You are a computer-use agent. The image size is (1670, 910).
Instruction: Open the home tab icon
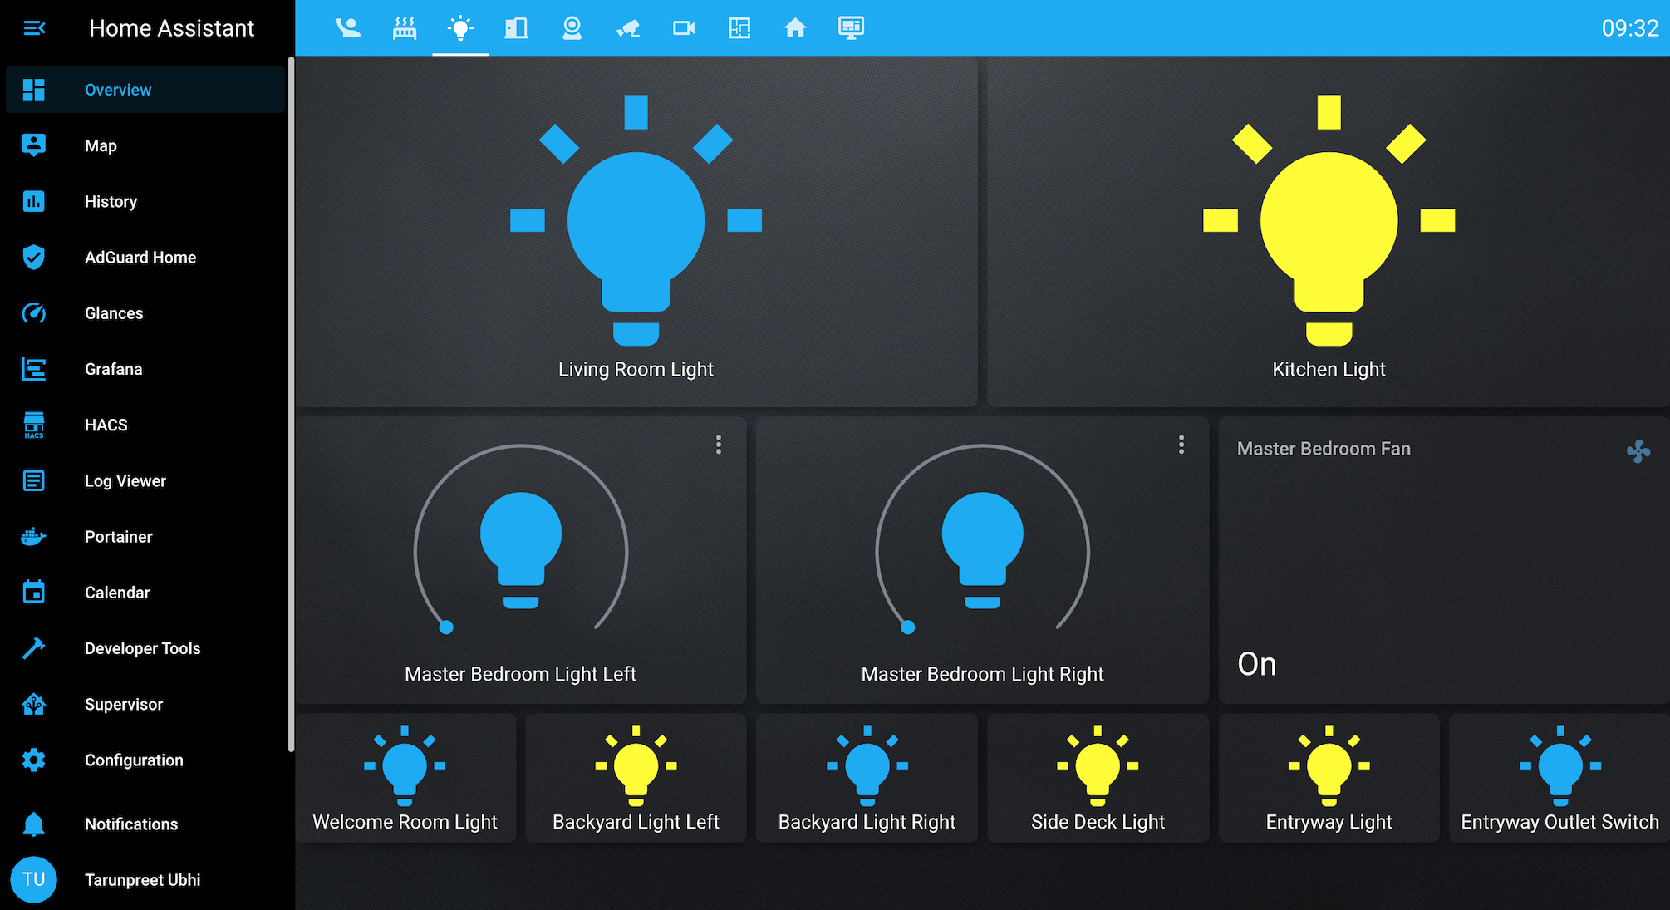click(x=795, y=28)
